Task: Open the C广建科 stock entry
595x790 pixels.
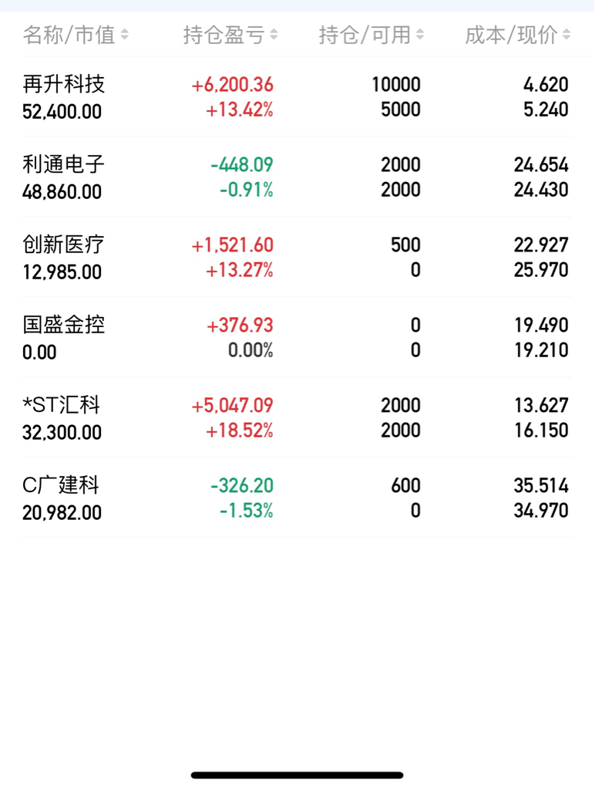Action: click(297, 498)
